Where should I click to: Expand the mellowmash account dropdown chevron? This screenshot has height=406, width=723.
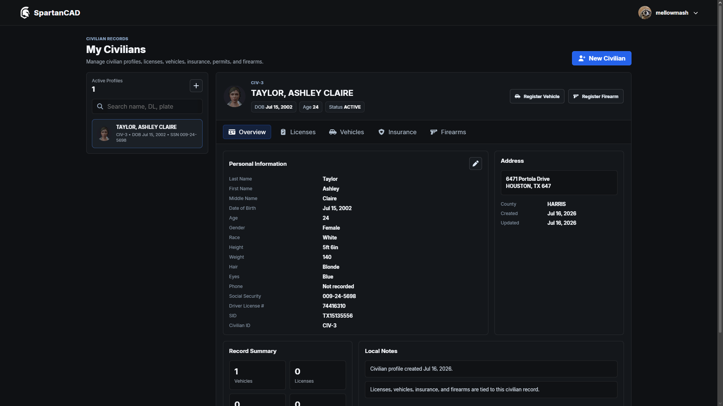[x=696, y=13]
